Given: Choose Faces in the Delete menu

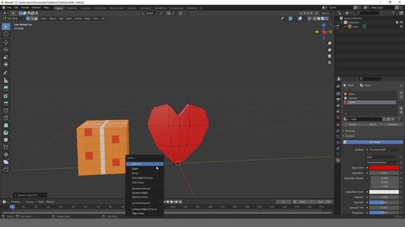Looking at the screenshot, I should [145, 173].
